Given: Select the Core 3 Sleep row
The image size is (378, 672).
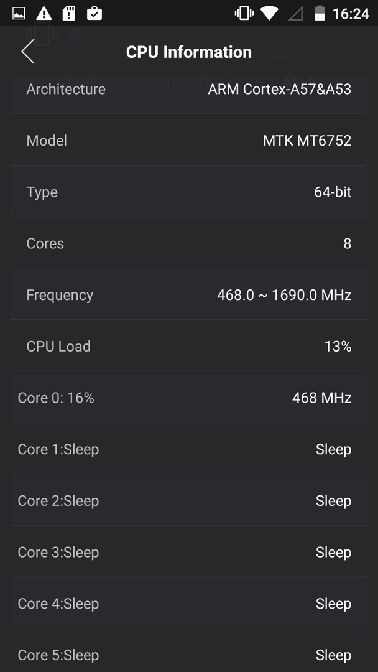Looking at the screenshot, I should pos(189,551).
